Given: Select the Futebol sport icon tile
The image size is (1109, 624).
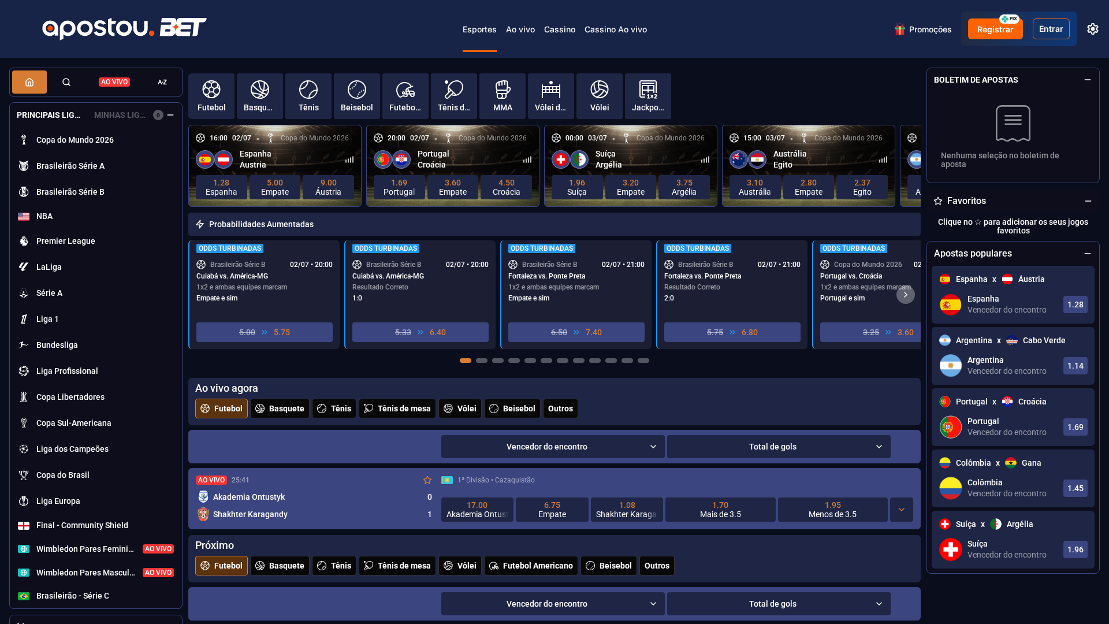Looking at the screenshot, I should [x=211, y=96].
